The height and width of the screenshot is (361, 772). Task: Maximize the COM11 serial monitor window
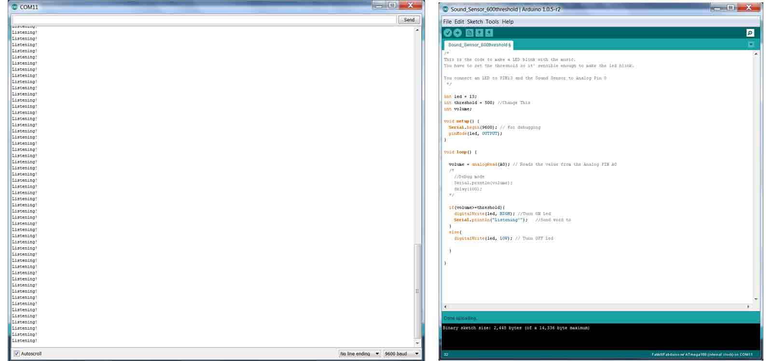coord(392,6)
